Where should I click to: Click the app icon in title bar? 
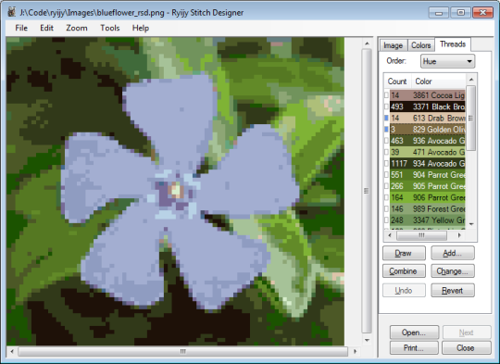(11, 12)
